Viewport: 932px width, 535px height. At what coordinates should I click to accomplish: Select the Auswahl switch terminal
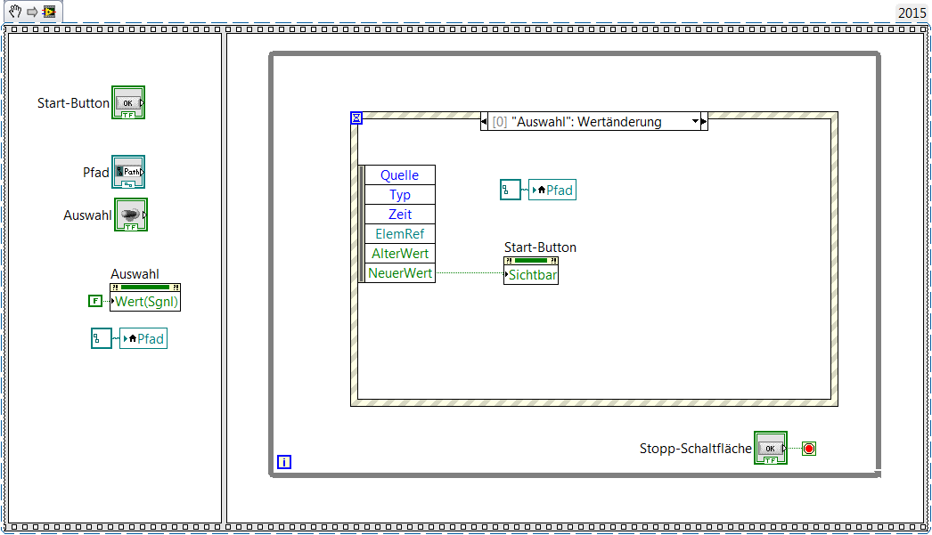131,215
